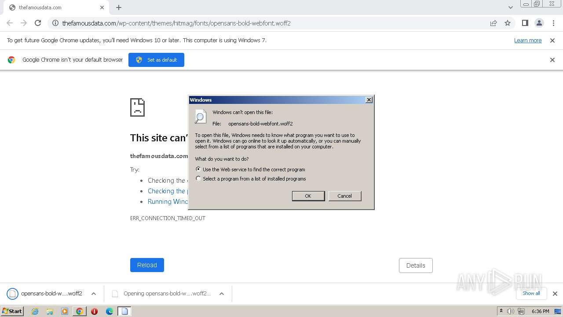
Task: Open the network status tray icon
Action: click(x=521, y=311)
